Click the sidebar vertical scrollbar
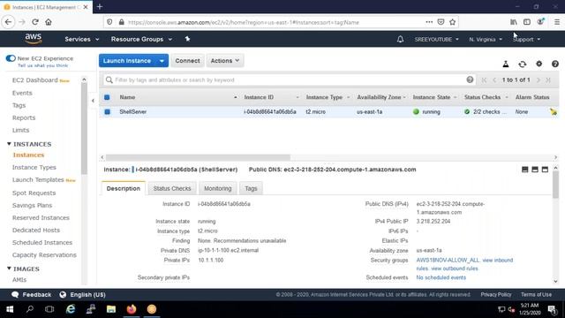The width and height of the screenshot is (565, 318). (84, 128)
